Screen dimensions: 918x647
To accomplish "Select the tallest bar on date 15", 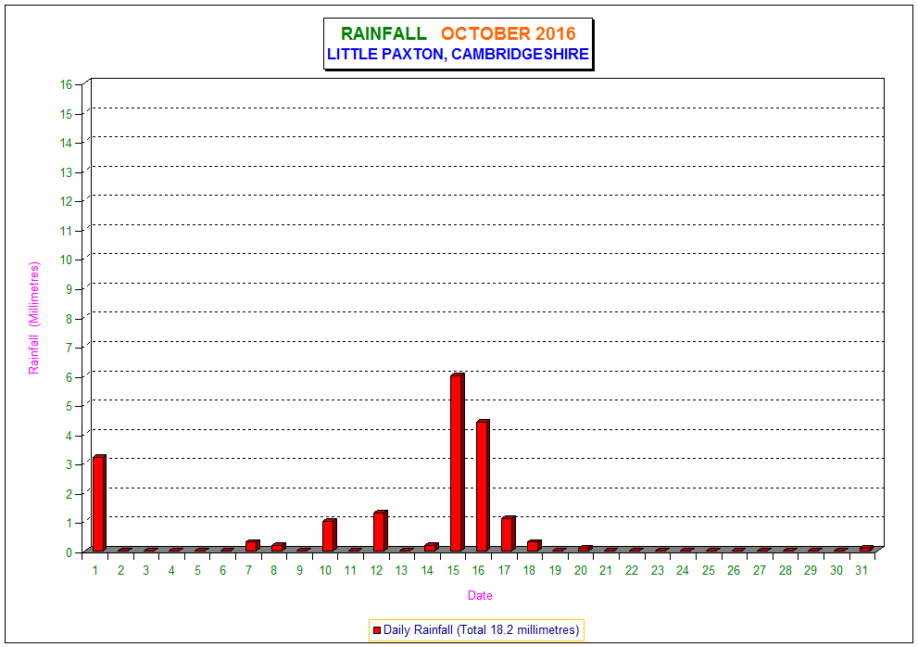I will pos(458,463).
